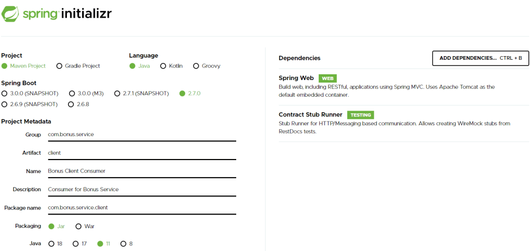The width and height of the screenshot is (531, 251).
Task: Pick Spring Boot 2.6.8 version
Action: click(x=71, y=104)
